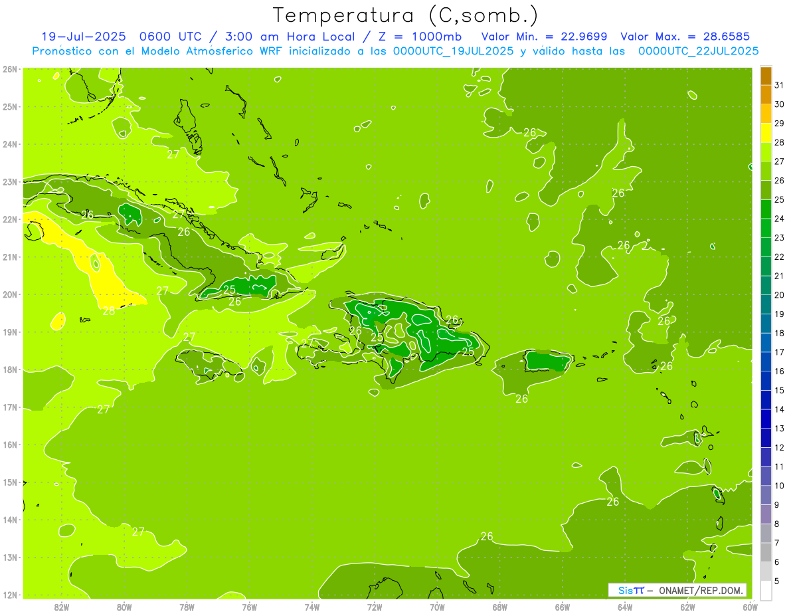Click the '24N' latitude axis label
The height and width of the screenshot is (616, 797).
point(9,144)
